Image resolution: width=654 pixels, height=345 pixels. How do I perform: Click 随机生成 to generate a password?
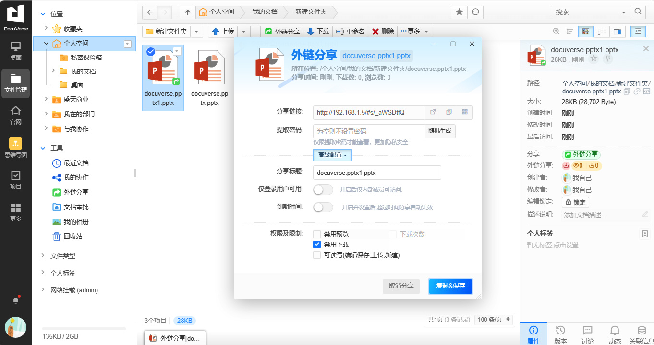(x=440, y=131)
